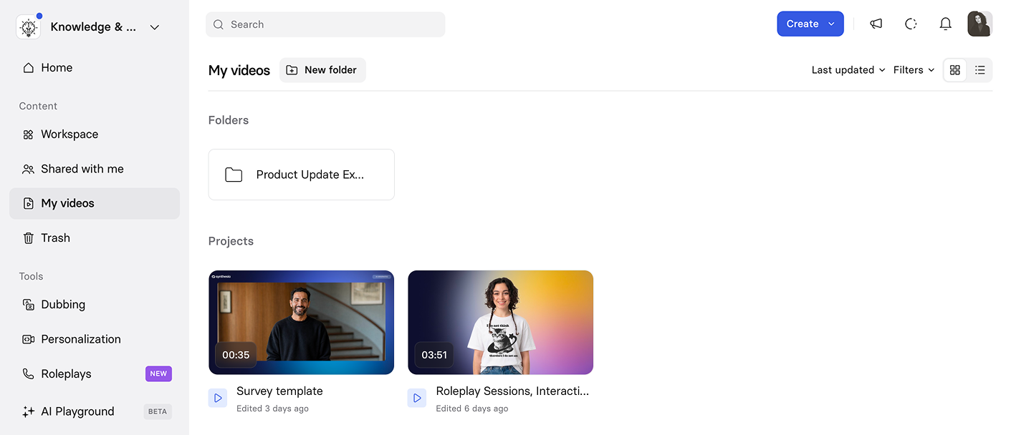Click the AI Playground sparkle icon
The width and height of the screenshot is (1011, 435).
coord(29,411)
